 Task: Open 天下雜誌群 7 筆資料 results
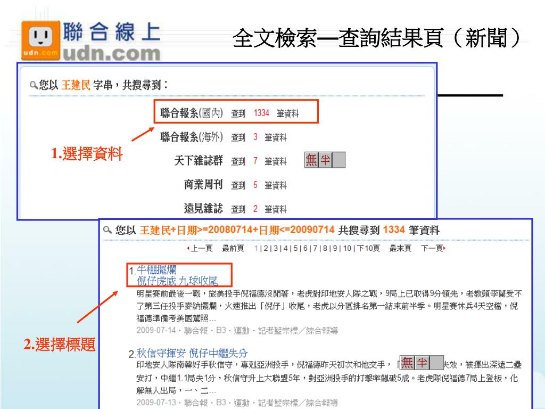pyautogui.click(x=230, y=161)
